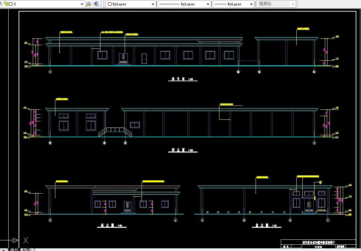
Task: Switch to the 布局1 layout tab
Action: [x=28, y=249]
